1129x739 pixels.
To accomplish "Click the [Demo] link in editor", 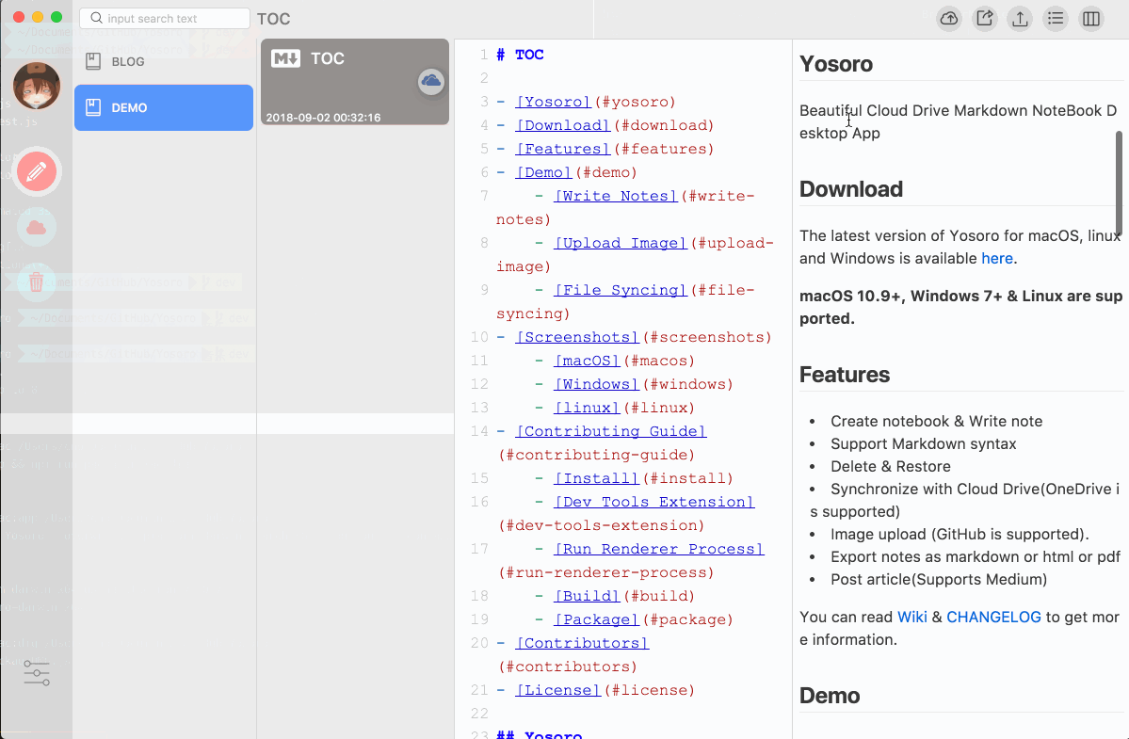I will [543, 172].
